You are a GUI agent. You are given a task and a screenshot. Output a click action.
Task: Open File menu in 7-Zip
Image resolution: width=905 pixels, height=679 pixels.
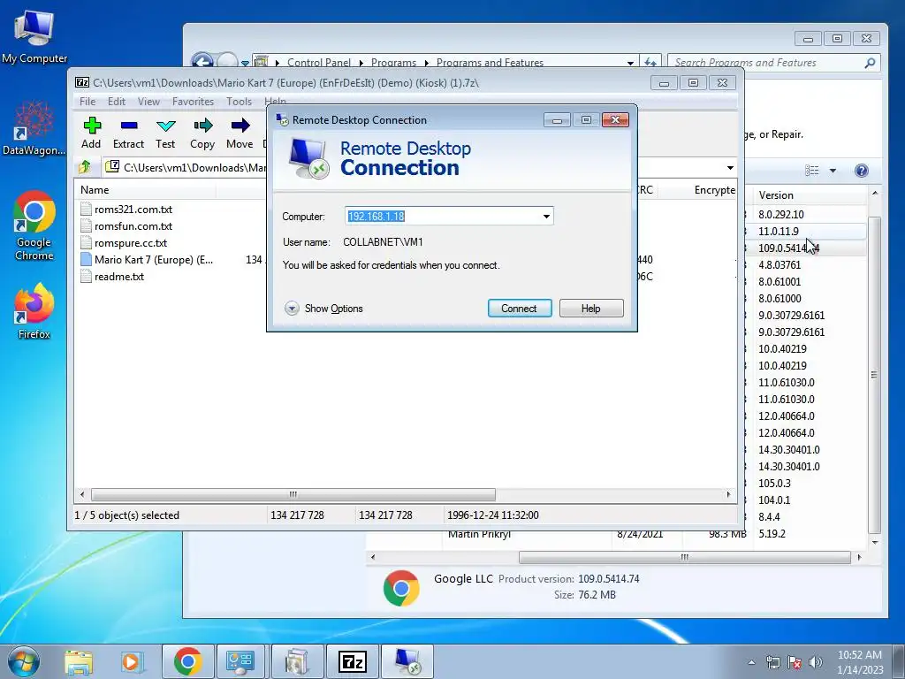[87, 102]
